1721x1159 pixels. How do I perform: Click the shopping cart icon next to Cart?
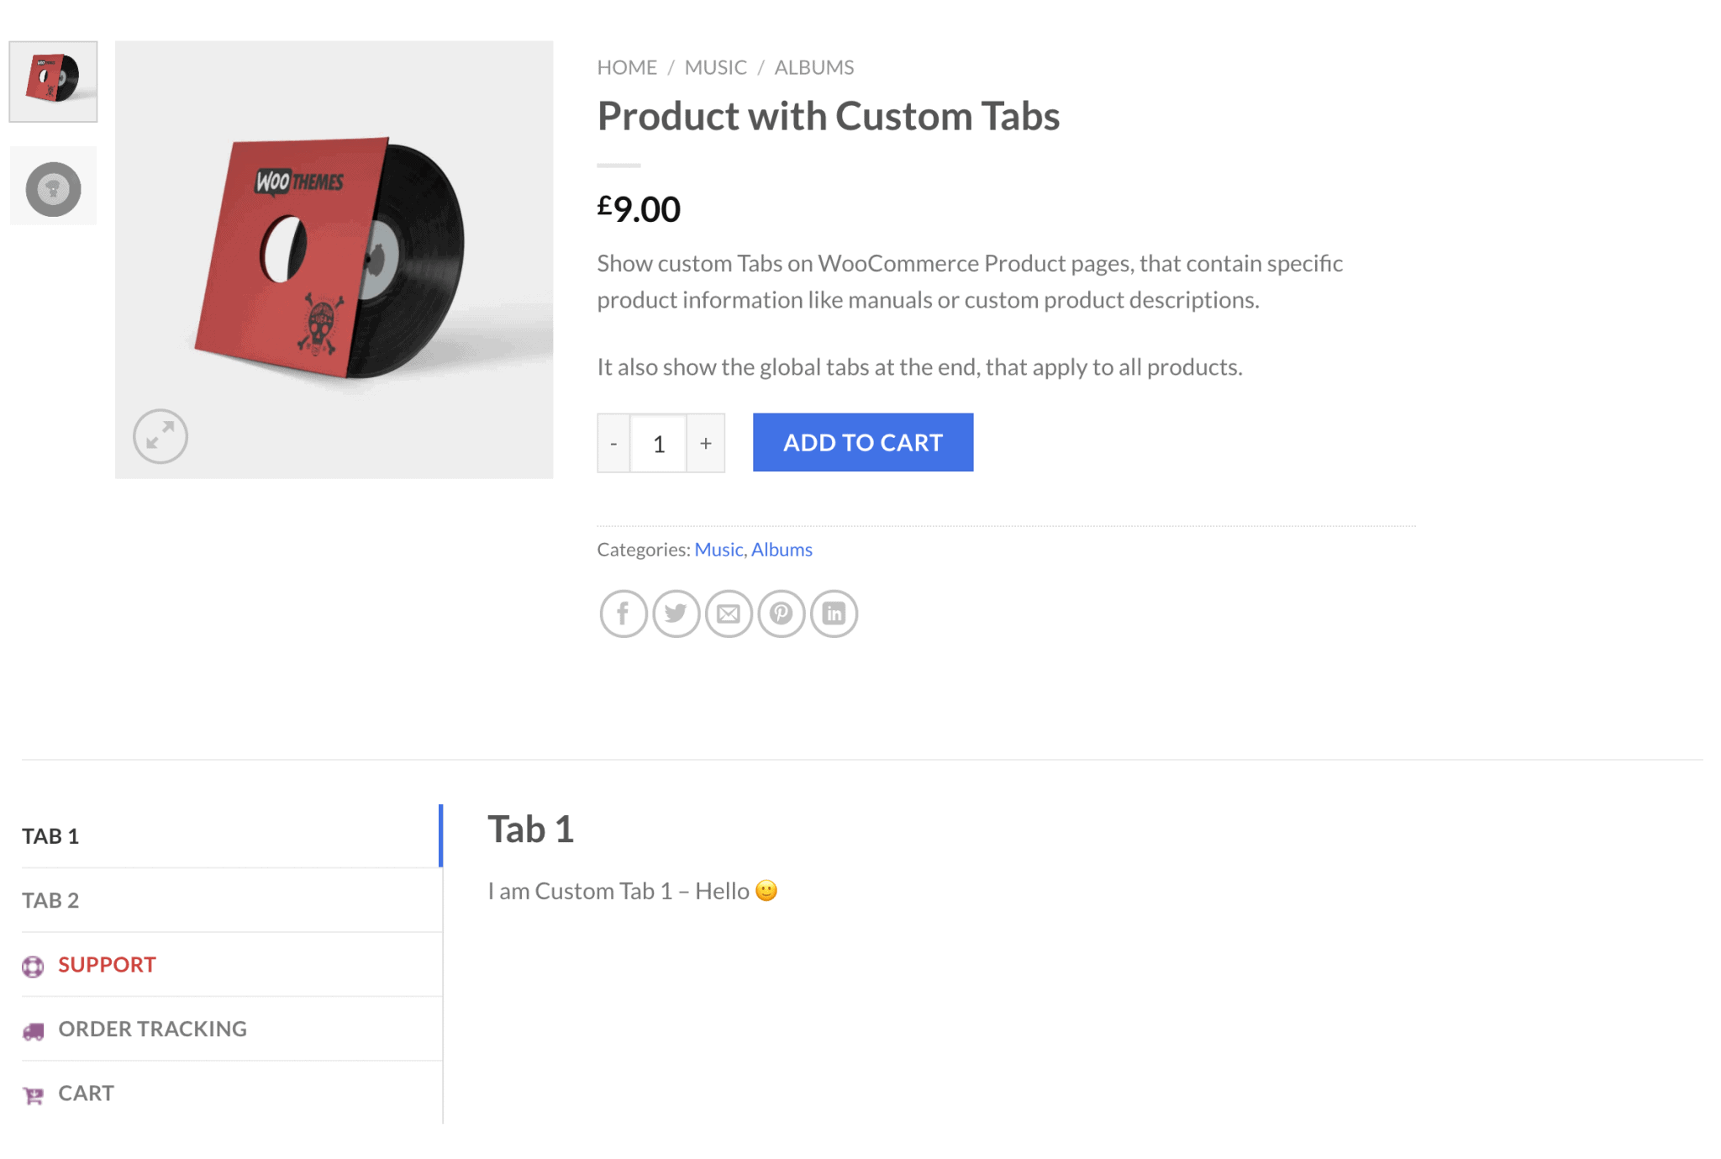click(33, 1094)
